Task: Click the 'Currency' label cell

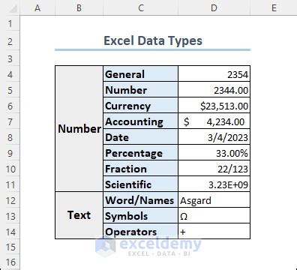Action: pos(141,106)
